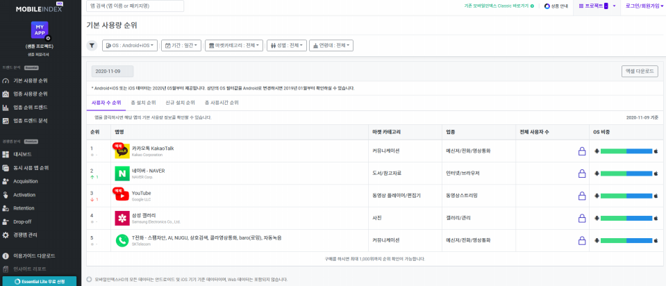Open the 연령대 : 전체 dropdown
This screenshot has width=666, height=286.
(x=331, y=45)
